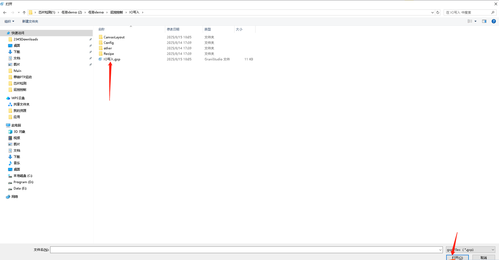499x260 pixels.
Task: Go up one folder level arrow
Action: [24, 12]
